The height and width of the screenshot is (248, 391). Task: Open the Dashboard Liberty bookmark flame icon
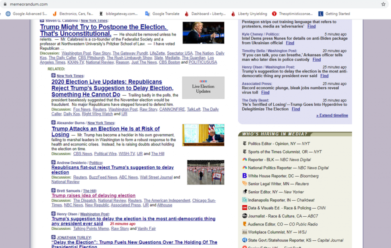tap(186, 14)
